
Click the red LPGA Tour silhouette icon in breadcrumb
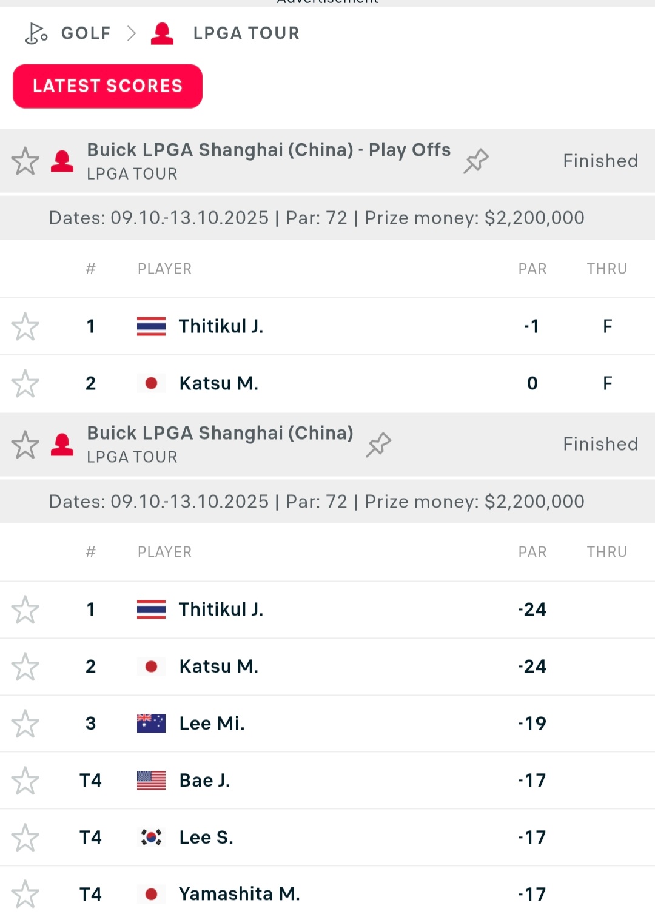pos(162,33)
